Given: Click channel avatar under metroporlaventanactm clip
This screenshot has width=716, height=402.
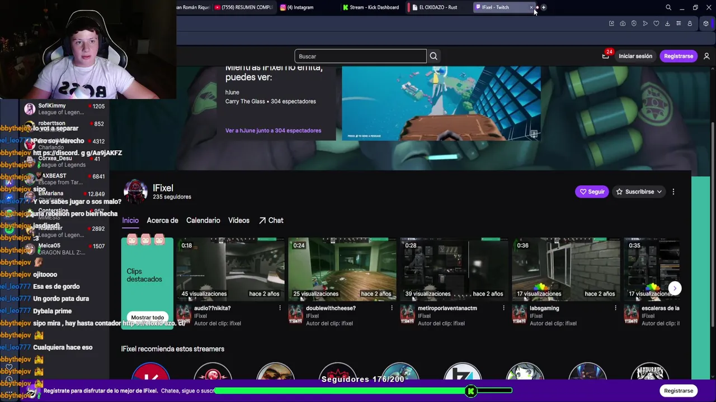Looking at the screenshot, I should 407,315.
